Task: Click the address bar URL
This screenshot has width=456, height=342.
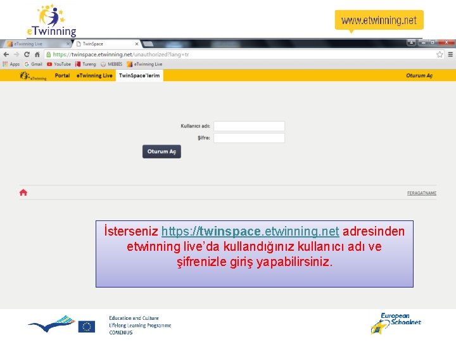Action: (121, 54)
